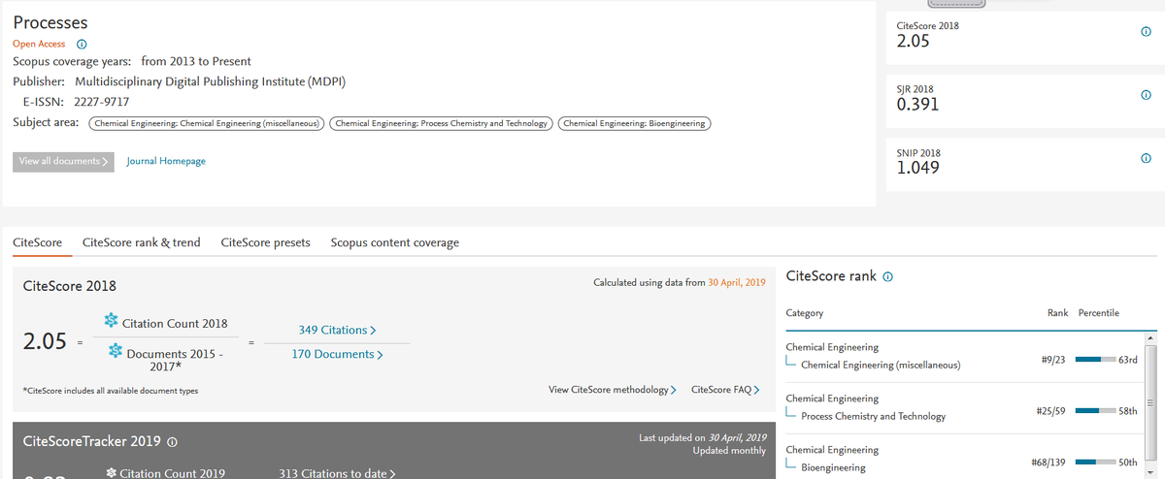1165x479 pixels.
Task: Click the Percentile column header
Action: coord(1098,313)
